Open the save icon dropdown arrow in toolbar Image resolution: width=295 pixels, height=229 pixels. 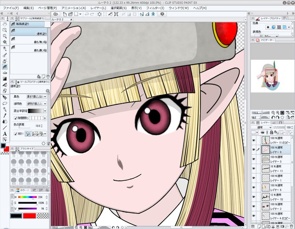[x=80, y=14]
